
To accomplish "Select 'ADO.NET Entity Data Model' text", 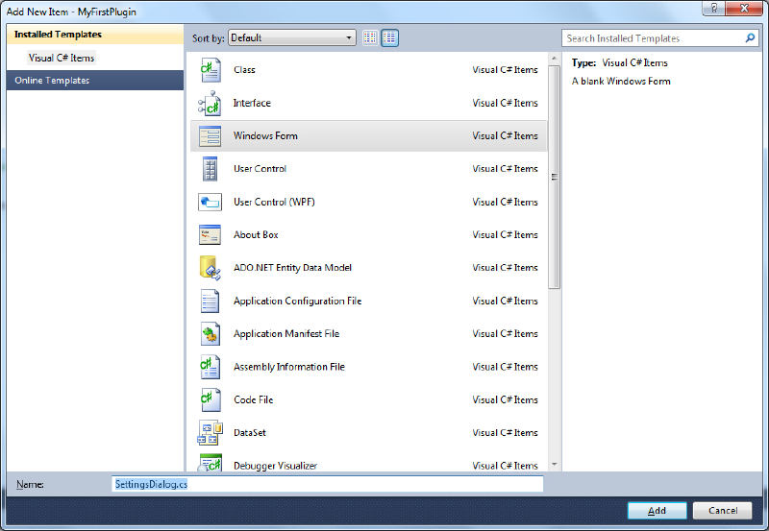I will click(x=292, y=268).
